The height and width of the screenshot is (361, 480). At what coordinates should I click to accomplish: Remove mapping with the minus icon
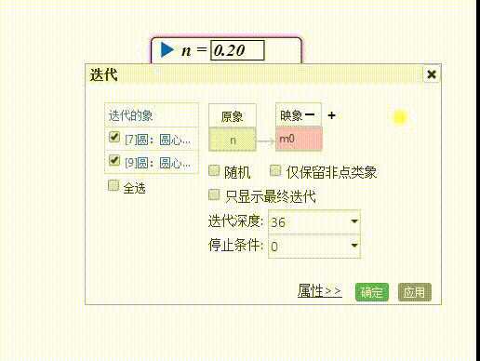310,114
